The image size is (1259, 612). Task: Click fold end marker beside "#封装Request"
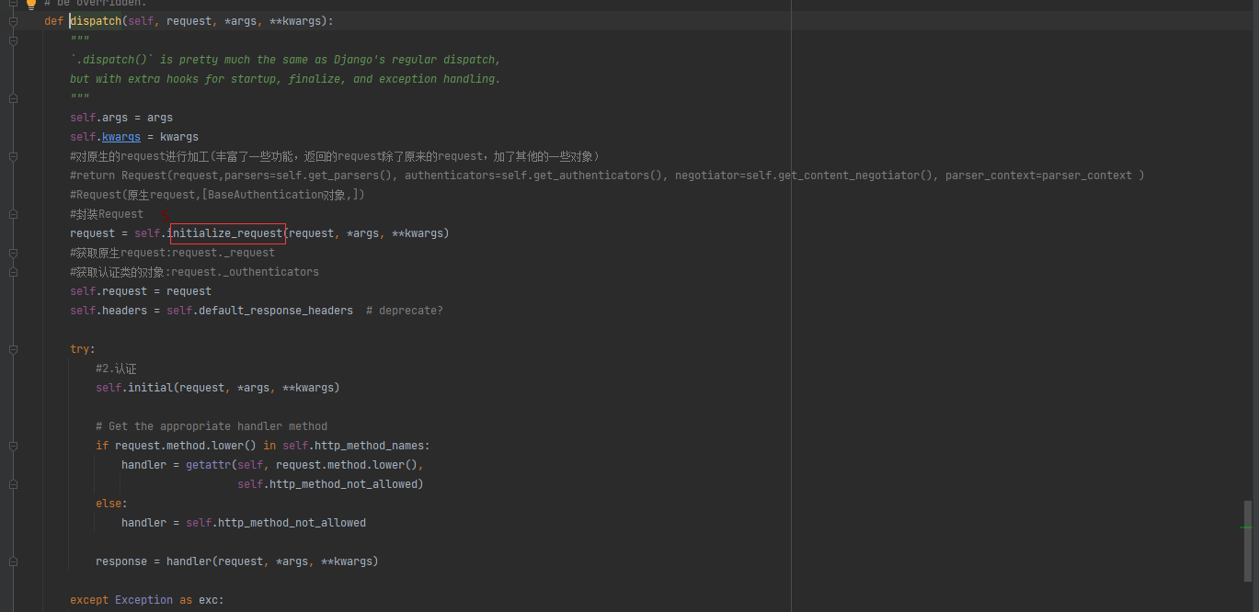coord(14,214)
